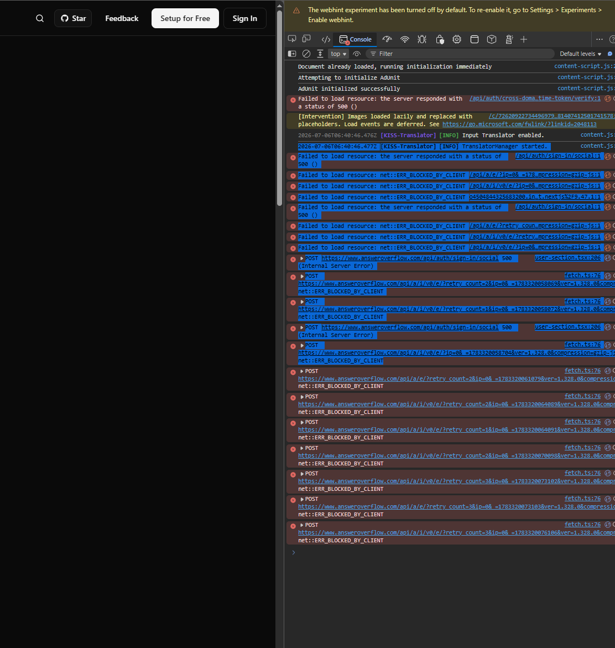Open the Sources bug panel icon
The width and height of the screenshot is (615, 648).
click(421, 39)
